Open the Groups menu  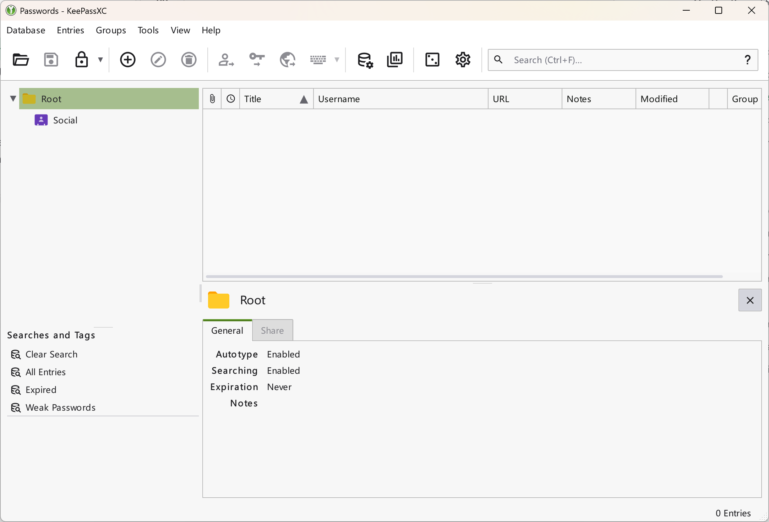111,30
